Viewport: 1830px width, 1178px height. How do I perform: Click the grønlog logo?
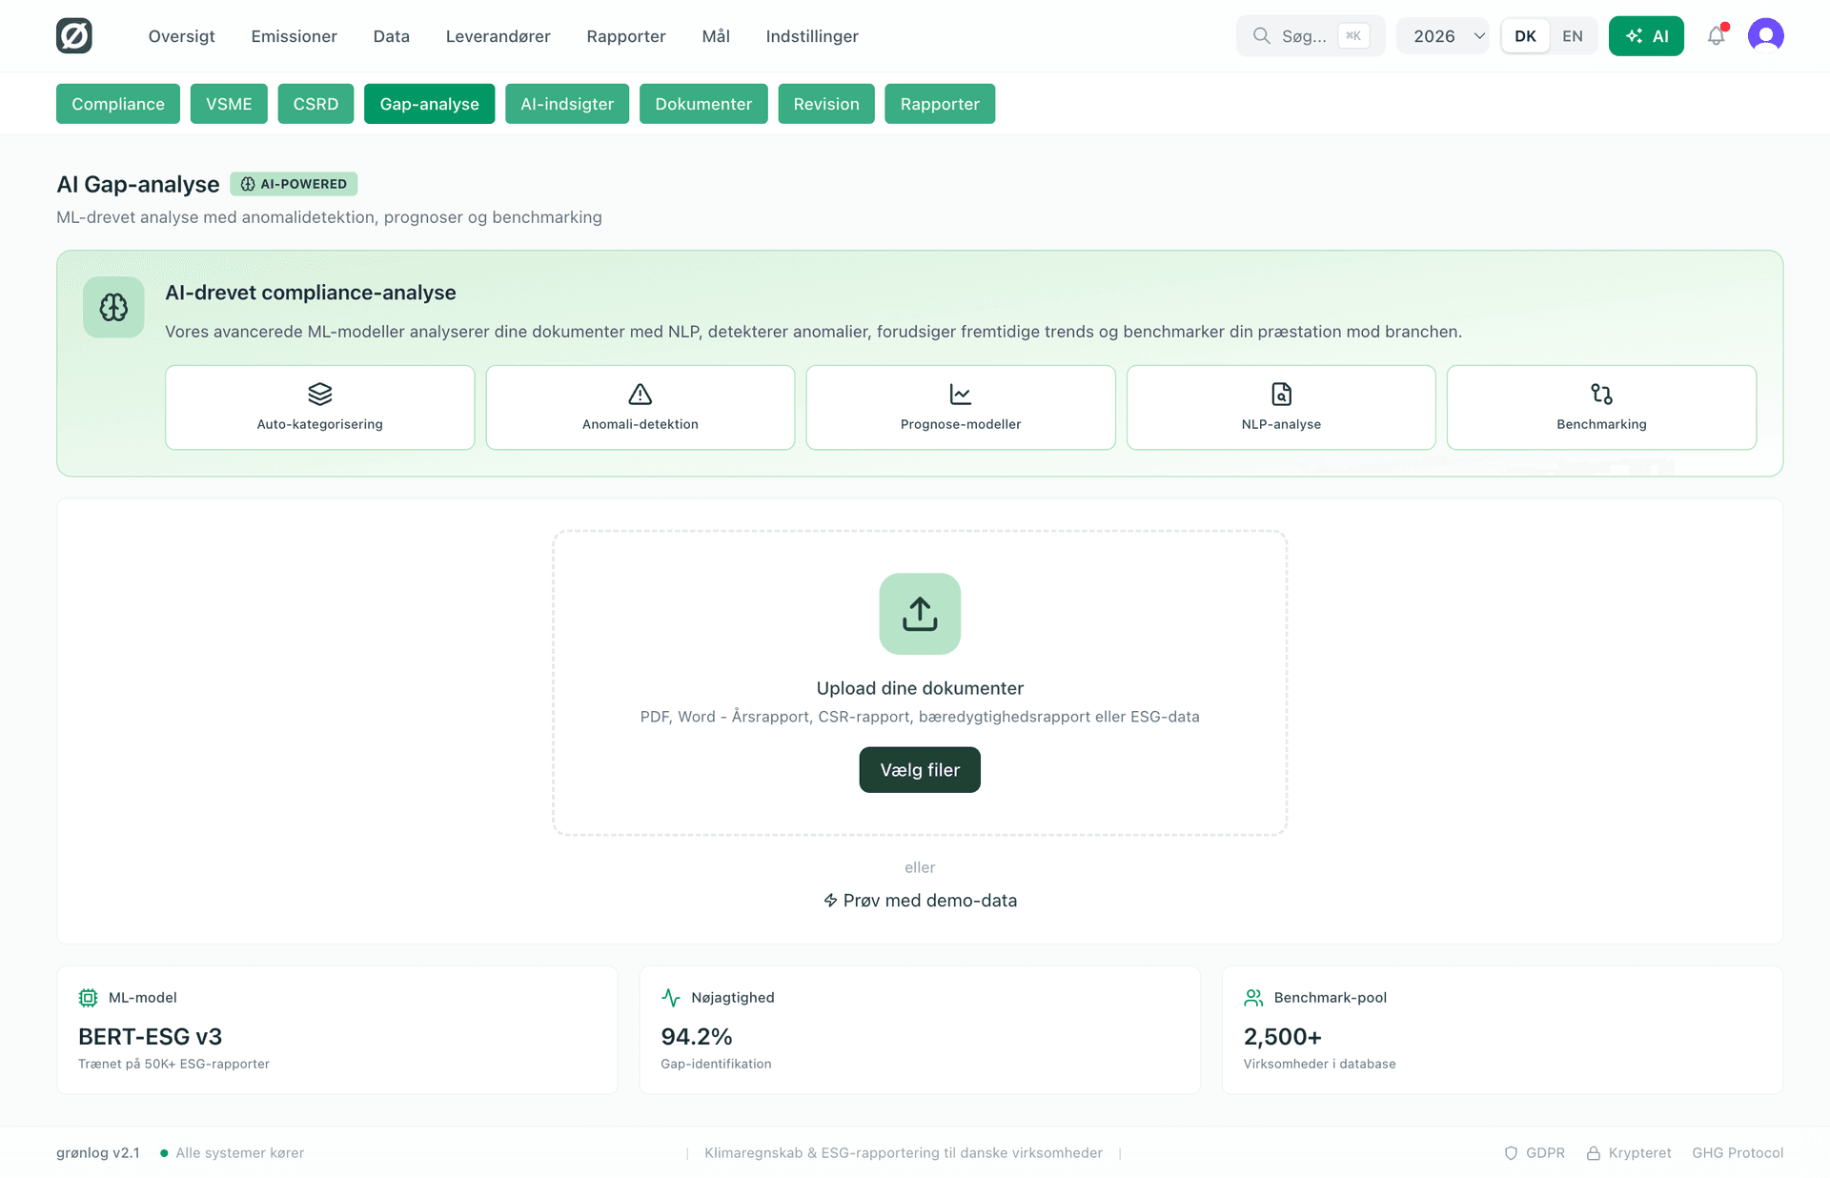[74, 35]
